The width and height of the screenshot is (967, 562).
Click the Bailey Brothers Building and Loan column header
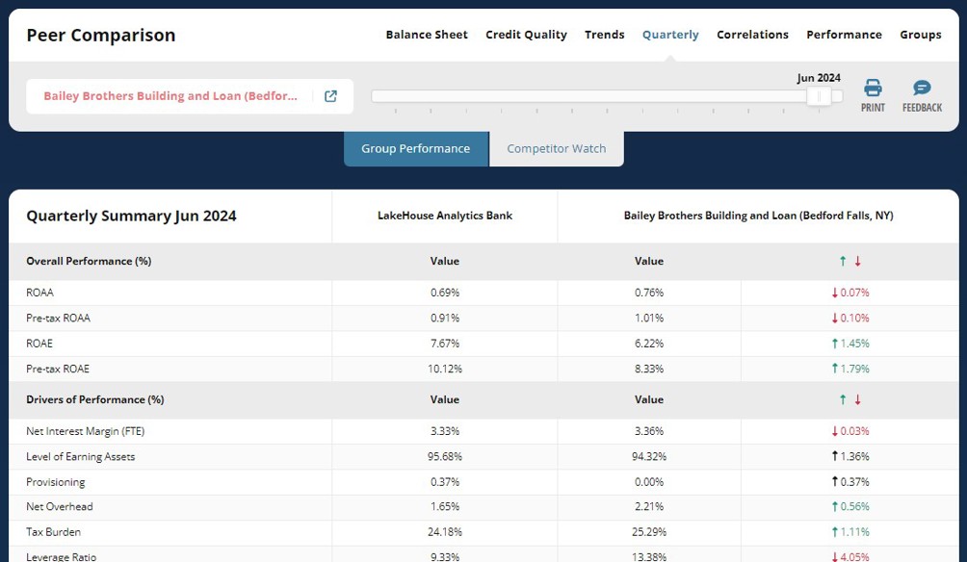pos(759,216)
